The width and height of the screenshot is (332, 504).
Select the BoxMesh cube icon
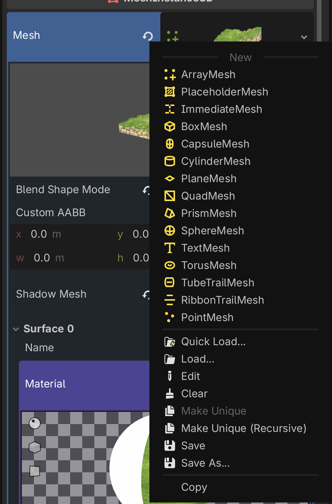(170, 127)
